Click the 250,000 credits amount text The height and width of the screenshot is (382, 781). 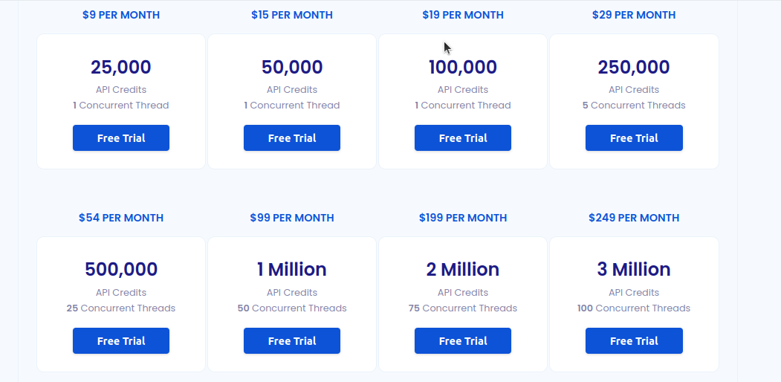click(634, 67)
